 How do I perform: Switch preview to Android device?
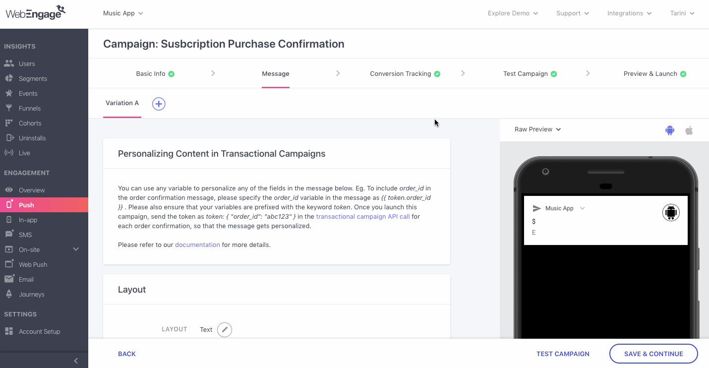670,130
